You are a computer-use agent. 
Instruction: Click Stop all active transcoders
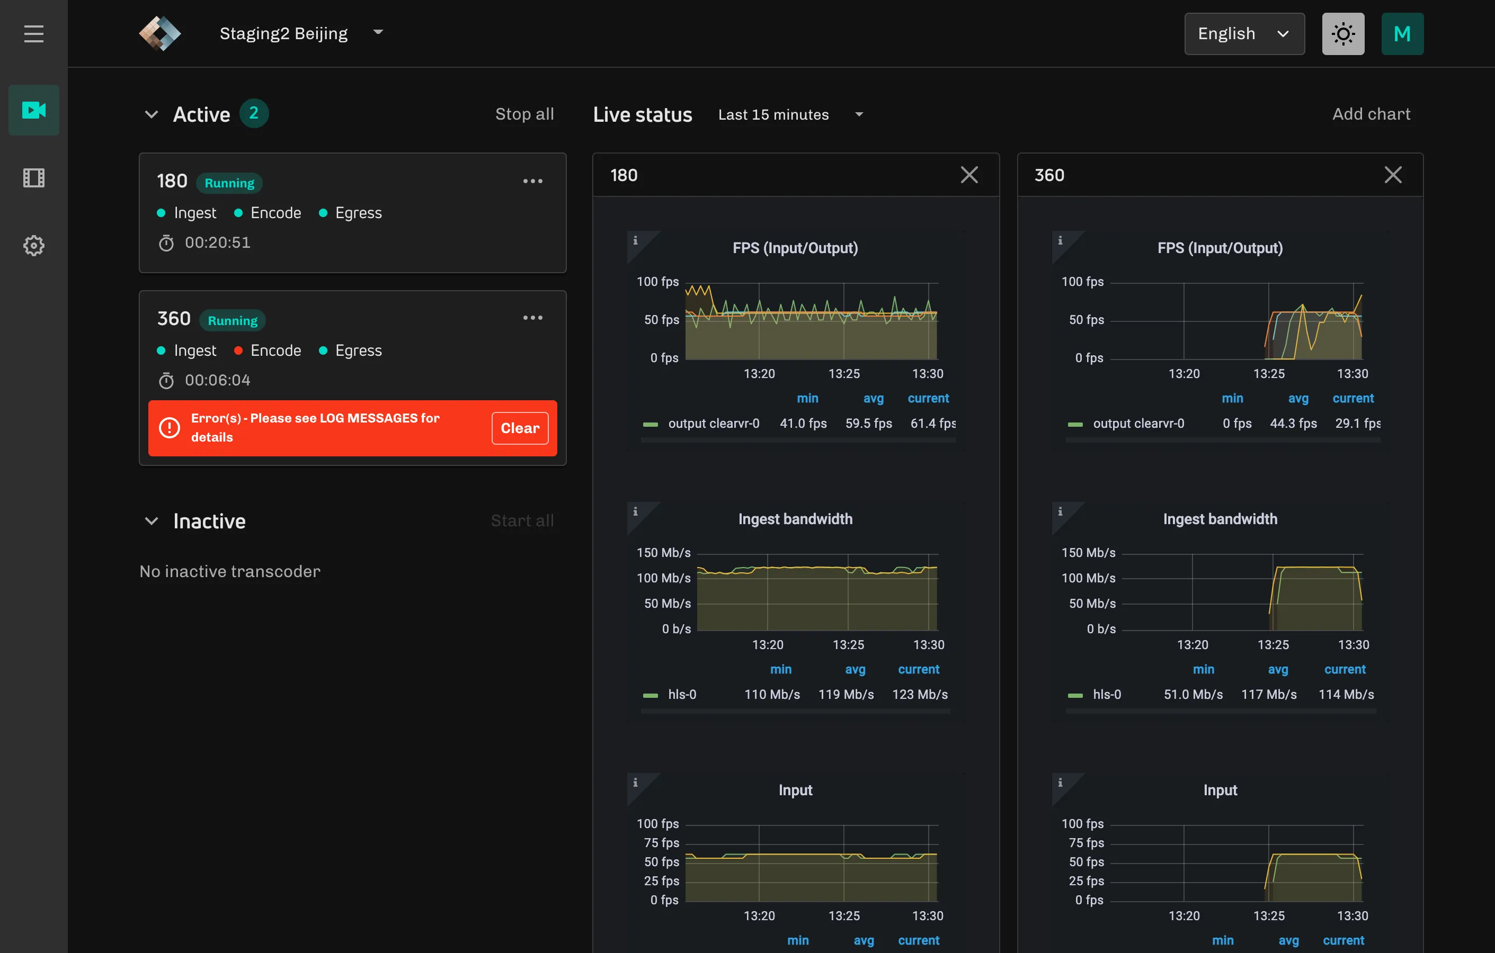(524, 114)
